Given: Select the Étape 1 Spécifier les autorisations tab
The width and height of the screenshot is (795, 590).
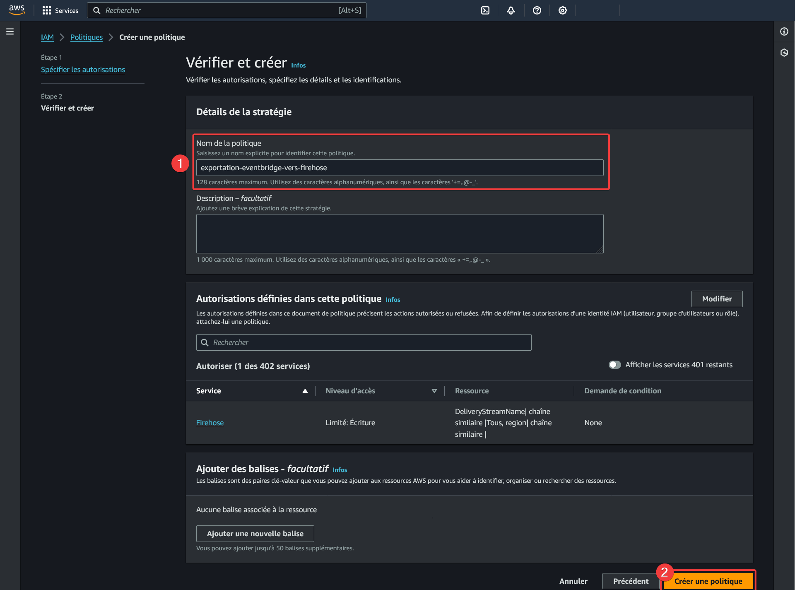Looking at the screenshot, I should click(x=83, y=69).
